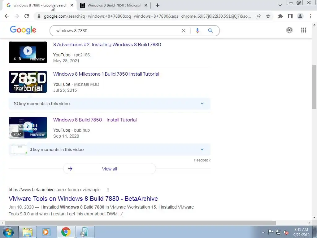Open Google quick settings gear
The image size is (317, 238).
(x=289, y=30)
